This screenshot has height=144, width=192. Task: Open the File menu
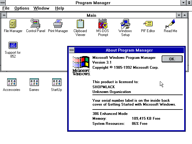coord(6,8)
